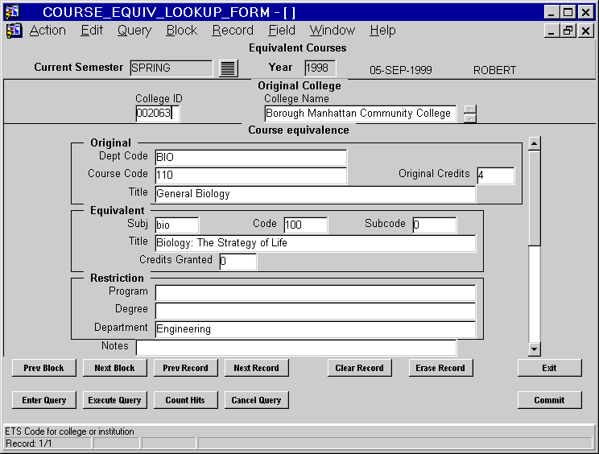
Task: Click course scrollbar down arrow
Action: [534, 349]
